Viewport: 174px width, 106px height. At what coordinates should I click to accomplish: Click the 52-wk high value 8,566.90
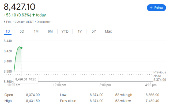pyautogui.click(x=152, y=95)
